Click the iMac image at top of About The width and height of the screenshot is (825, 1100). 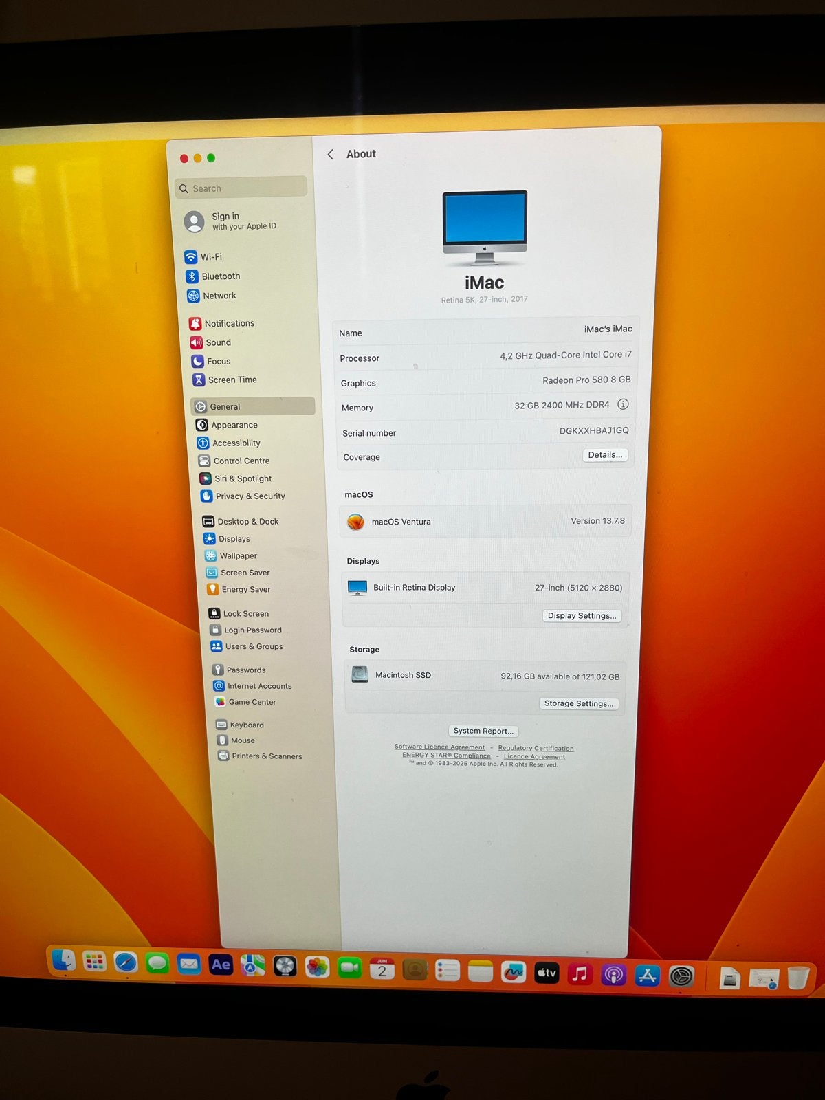485,228
